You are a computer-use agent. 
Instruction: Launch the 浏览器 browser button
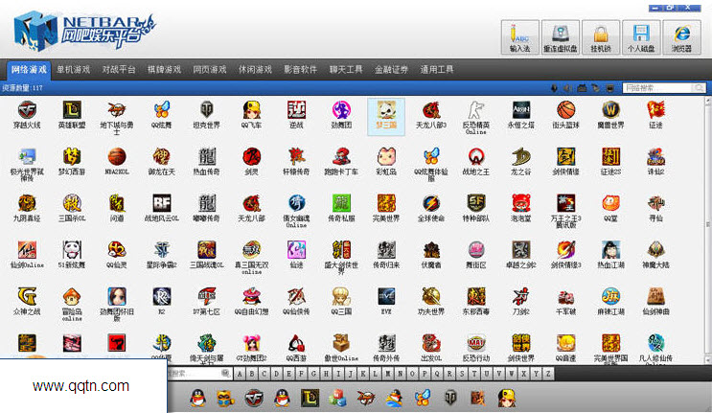click(681, 37)
